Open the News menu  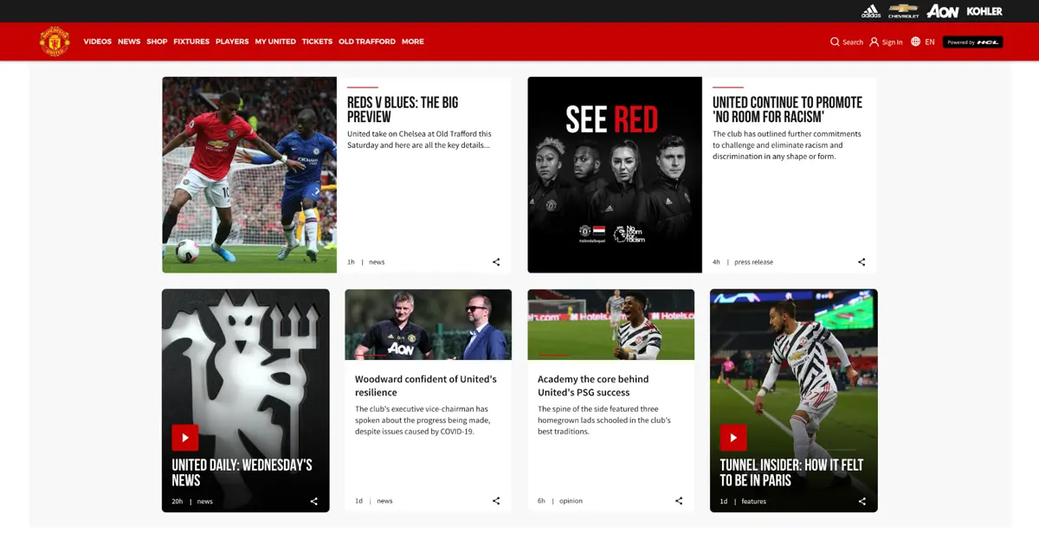(129, 42)
